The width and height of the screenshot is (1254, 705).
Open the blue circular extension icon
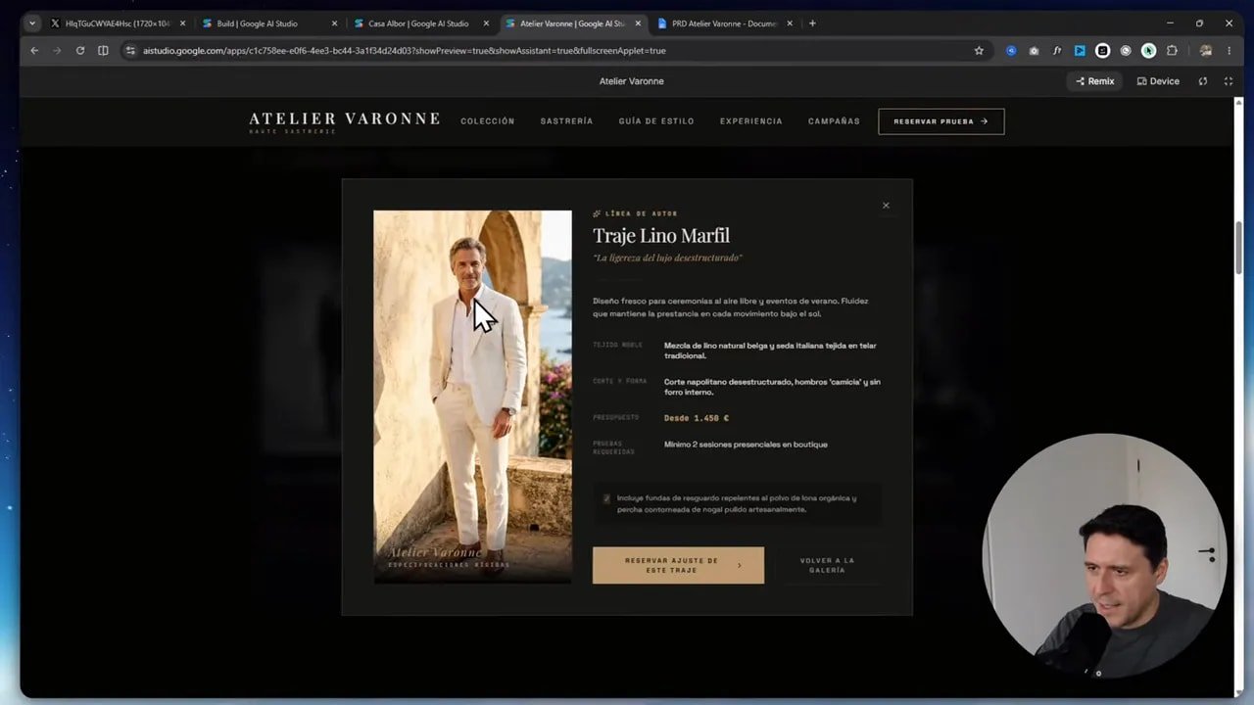click(1011, 51)
